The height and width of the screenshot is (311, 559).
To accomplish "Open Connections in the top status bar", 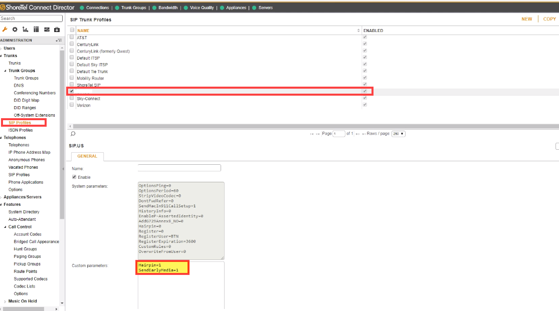I will [x=97, y=8].
